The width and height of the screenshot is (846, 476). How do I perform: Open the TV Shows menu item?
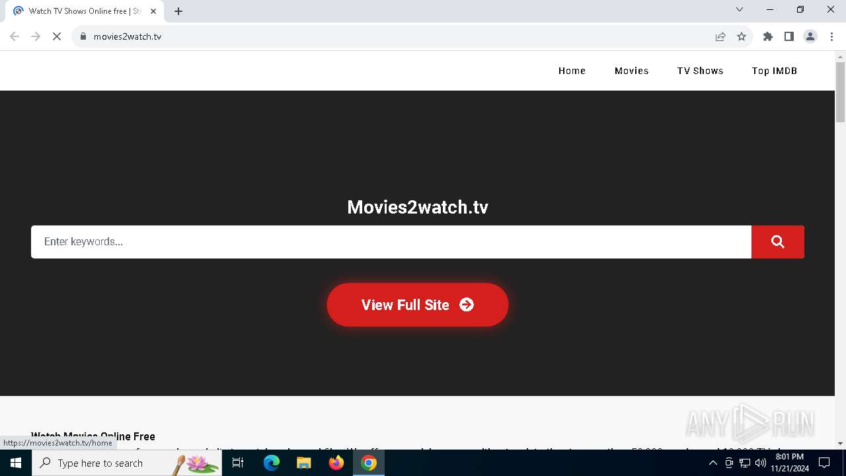coord(700,71)
